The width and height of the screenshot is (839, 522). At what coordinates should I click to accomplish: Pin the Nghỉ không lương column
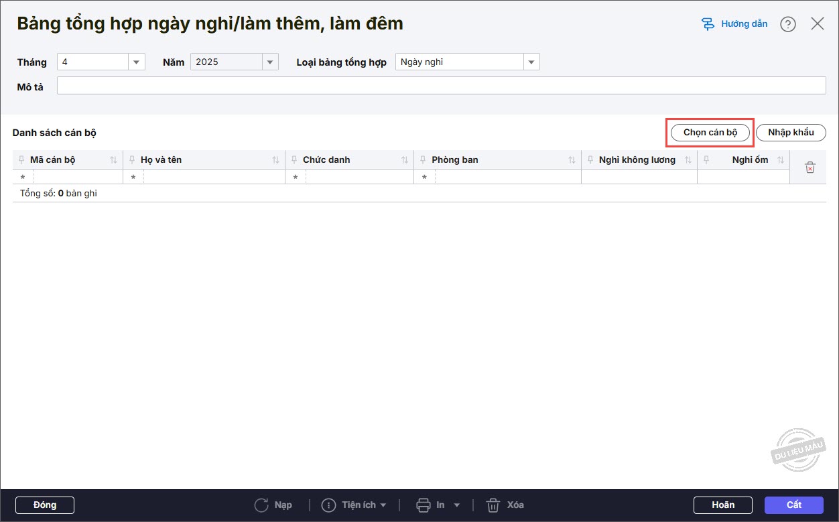pos(591,160)
